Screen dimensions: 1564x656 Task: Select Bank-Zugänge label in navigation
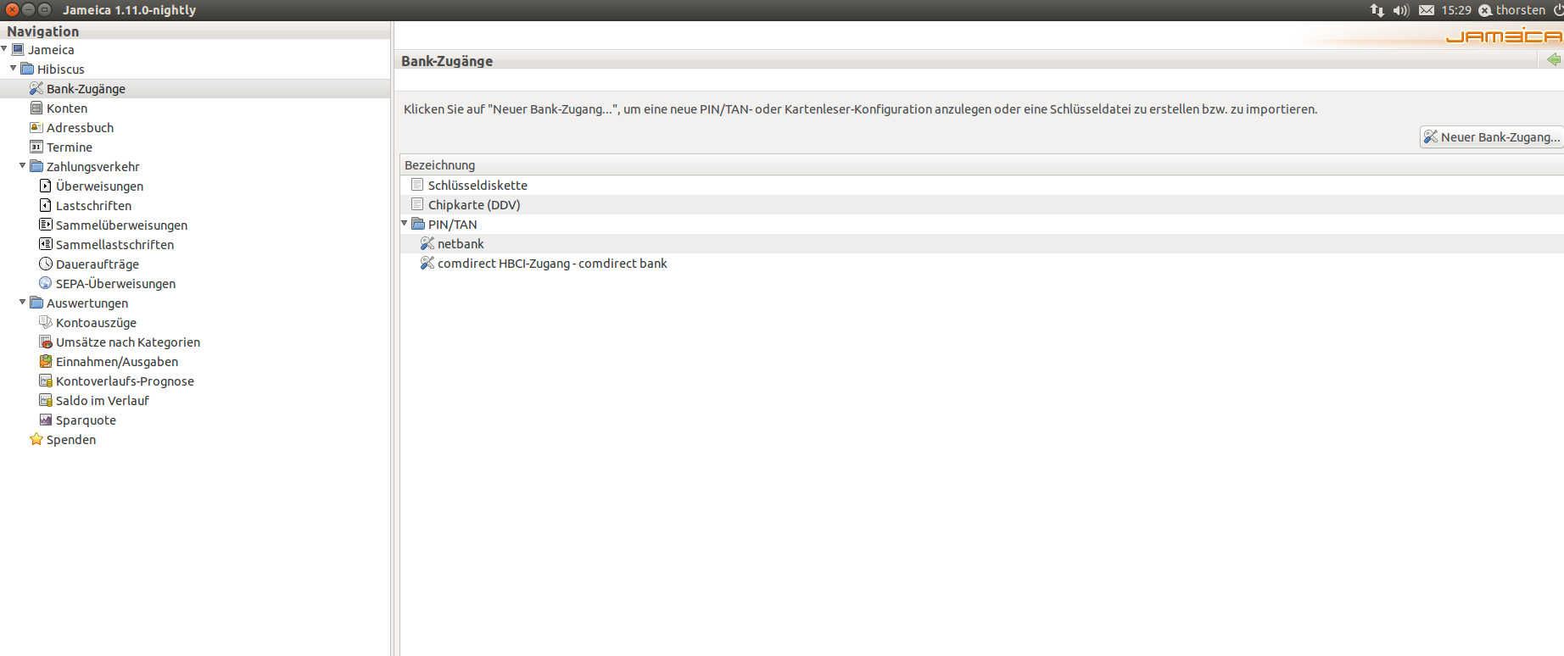[86, 88]
